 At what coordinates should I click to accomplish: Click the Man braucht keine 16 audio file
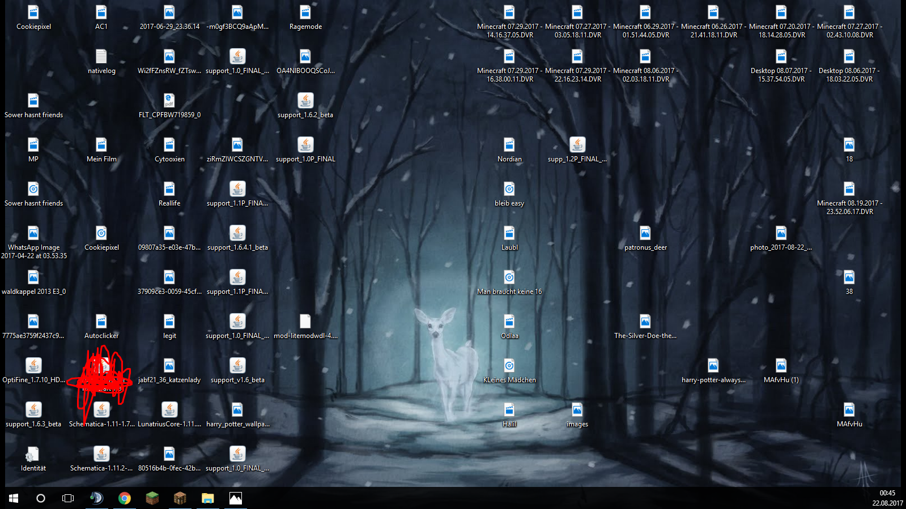[x=509, y=277]
